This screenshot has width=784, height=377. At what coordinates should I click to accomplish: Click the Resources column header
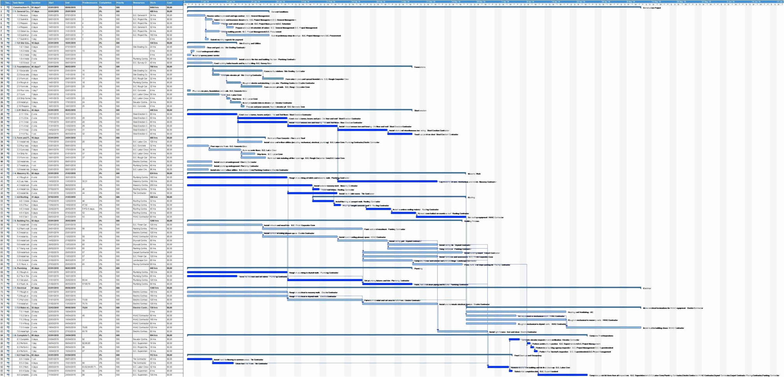click(x=139, y=2)
